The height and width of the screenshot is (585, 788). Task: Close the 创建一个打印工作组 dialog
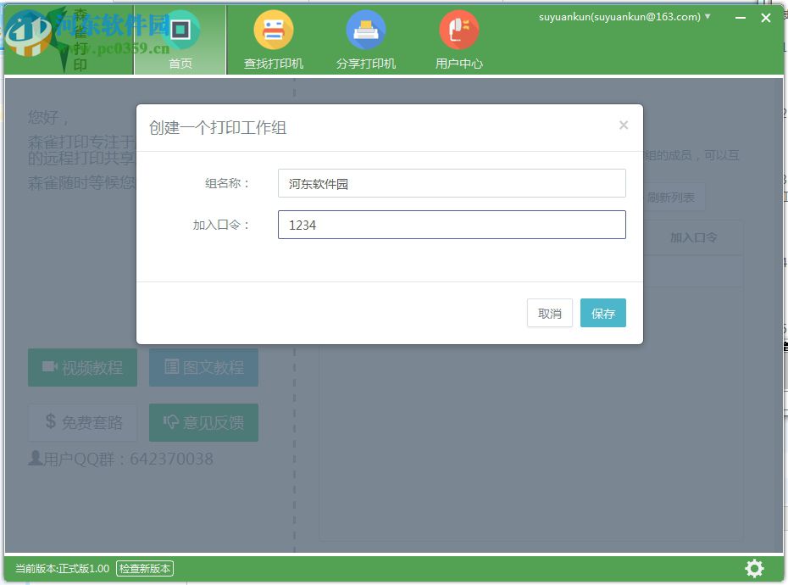(624, 125)
